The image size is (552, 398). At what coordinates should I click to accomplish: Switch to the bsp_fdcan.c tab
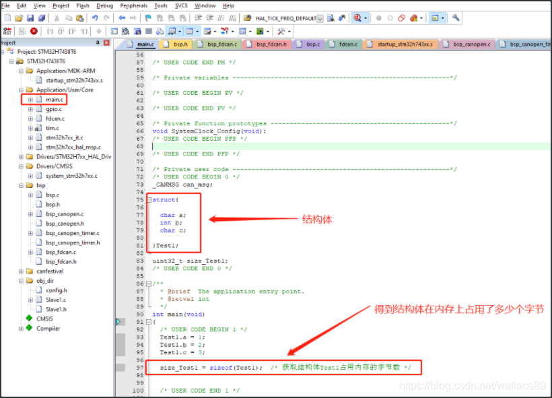(x=217, y=44)
